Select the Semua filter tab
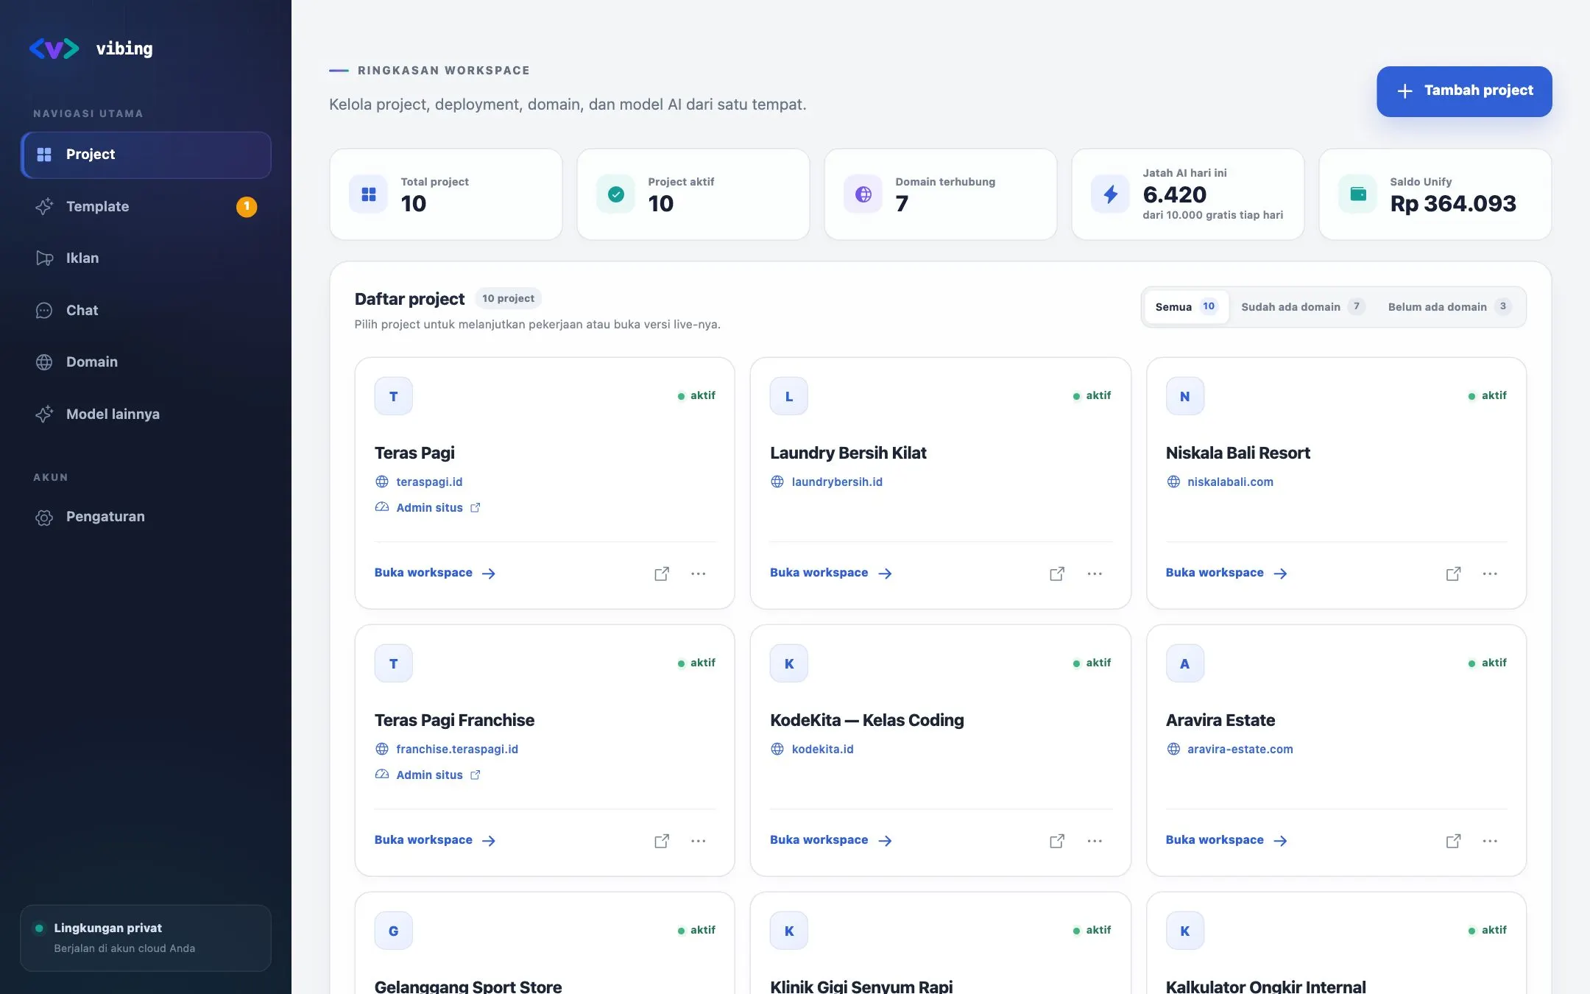 click(1187, 307)
